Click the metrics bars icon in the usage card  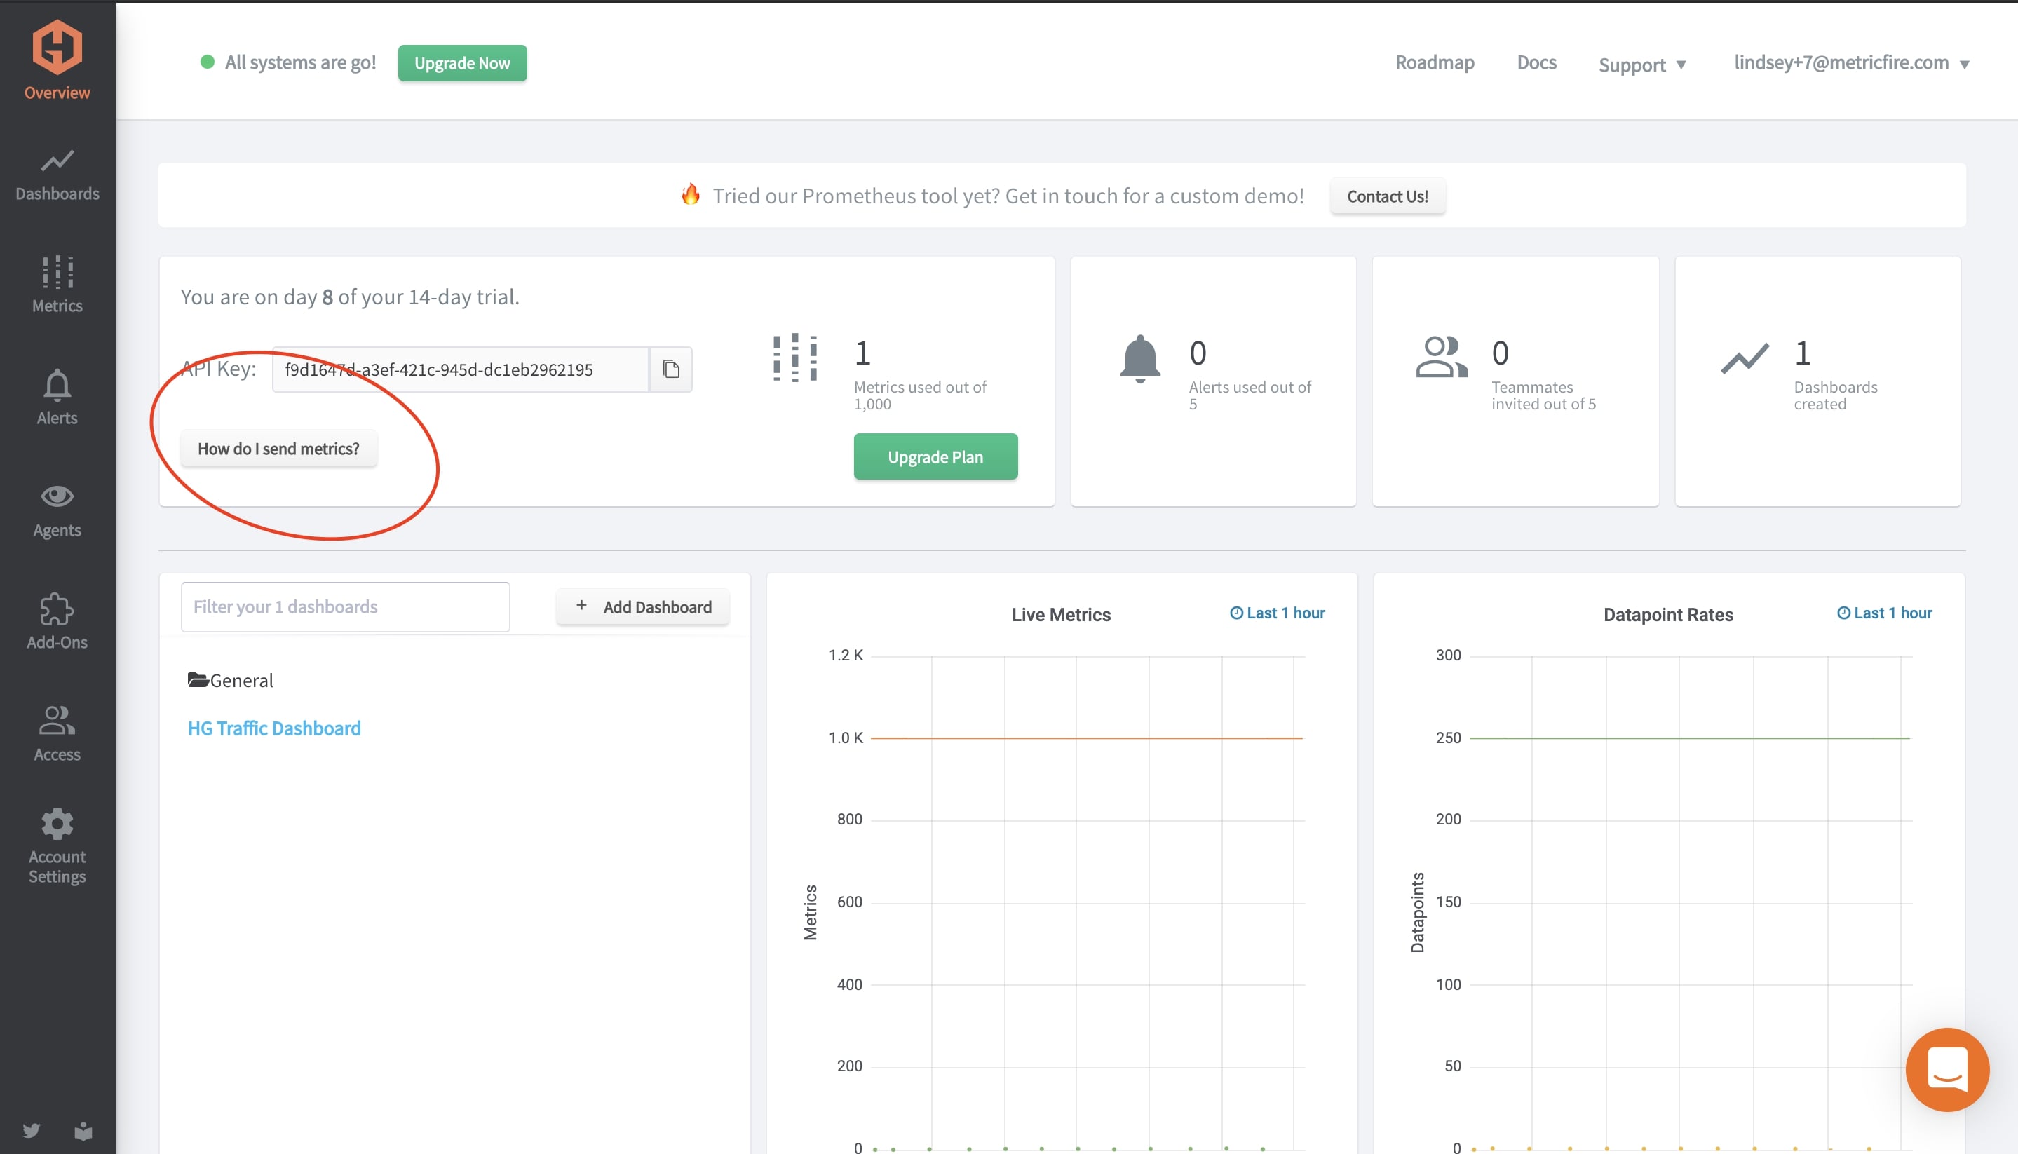(795, 358)
